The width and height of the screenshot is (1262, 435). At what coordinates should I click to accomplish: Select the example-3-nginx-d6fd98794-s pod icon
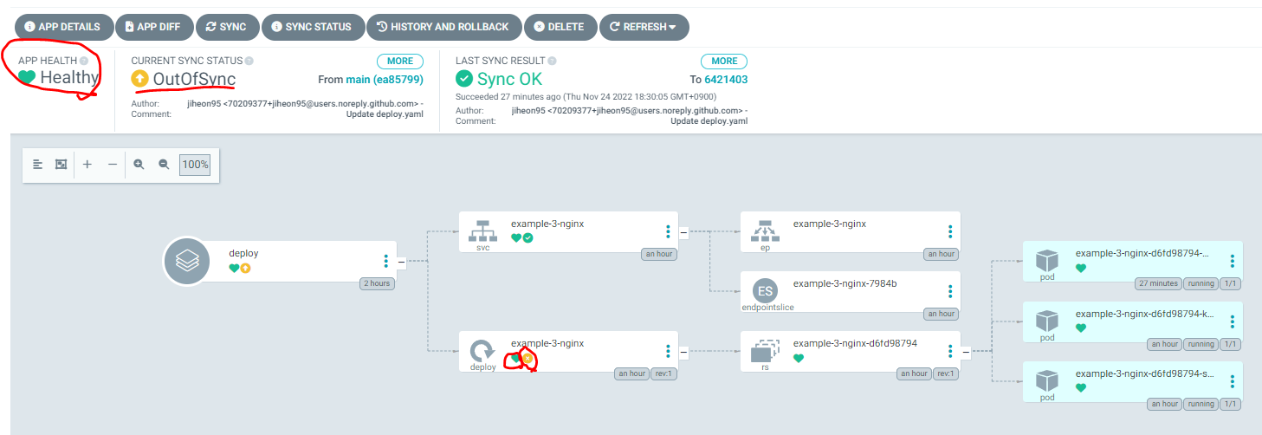pyautogui.click(x=1047, y=381)
